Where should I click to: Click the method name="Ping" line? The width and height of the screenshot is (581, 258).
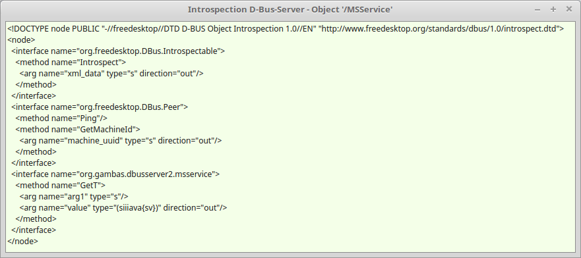[x=61, y=118]
